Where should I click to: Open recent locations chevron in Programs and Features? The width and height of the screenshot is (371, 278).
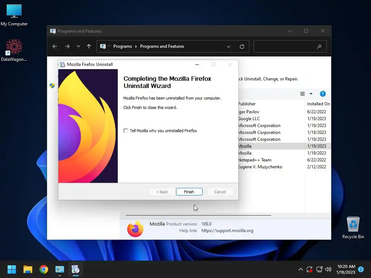tap(78, 46)
